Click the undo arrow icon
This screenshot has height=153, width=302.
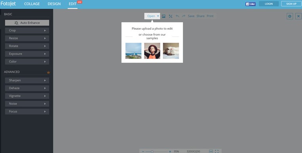[177, 16]
